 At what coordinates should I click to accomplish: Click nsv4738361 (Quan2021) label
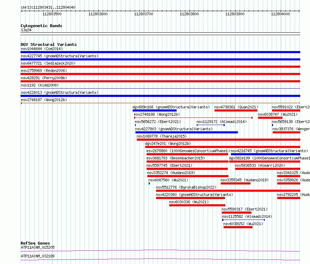tap(236, 107)
